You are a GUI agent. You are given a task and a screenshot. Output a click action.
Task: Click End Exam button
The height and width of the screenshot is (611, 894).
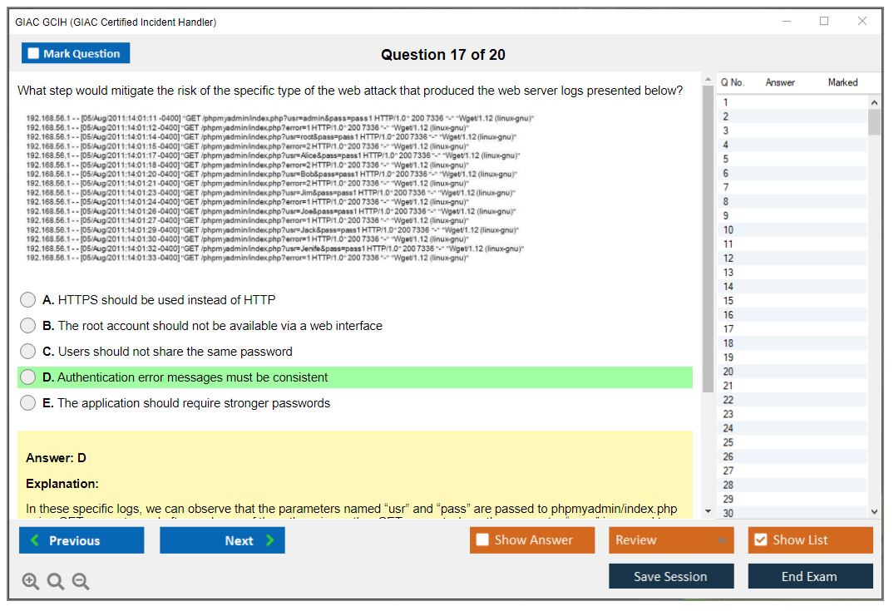[810, 576]
